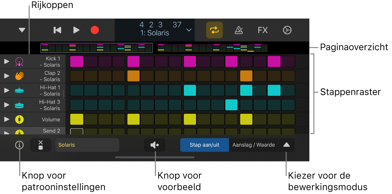
Task: Click the yellow Volume automation icon
Action: [x=19, y=120]
